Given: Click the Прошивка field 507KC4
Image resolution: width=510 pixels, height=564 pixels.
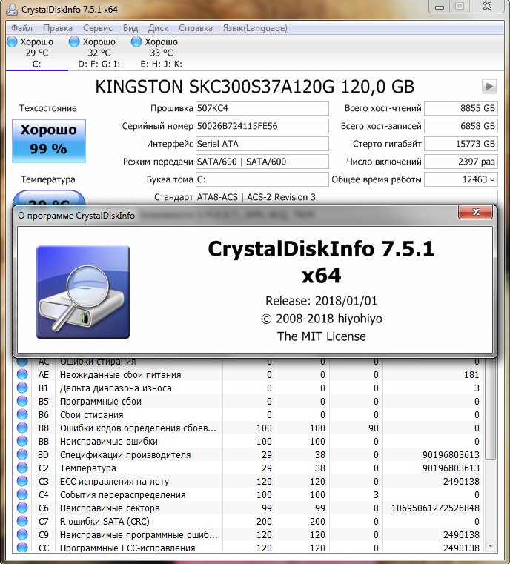Looking at the screenshot, I should (x=262, y=108).
